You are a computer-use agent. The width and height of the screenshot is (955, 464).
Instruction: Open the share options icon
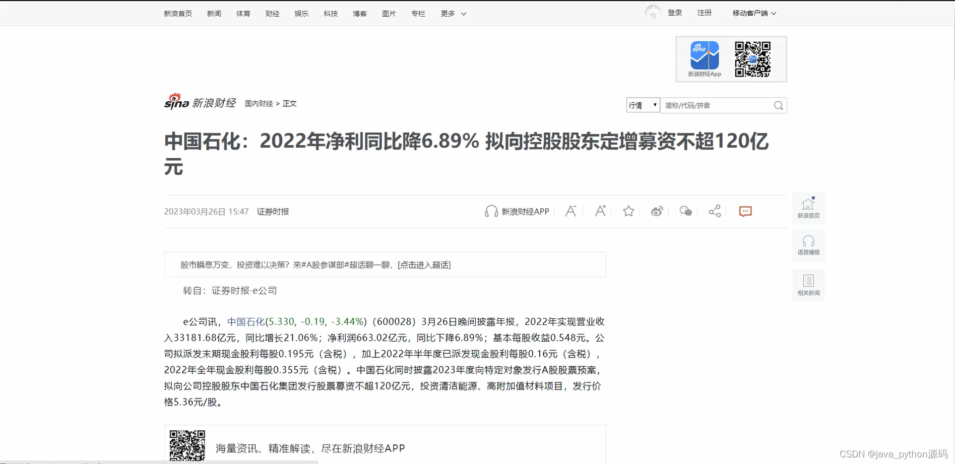tap(715, 211)
